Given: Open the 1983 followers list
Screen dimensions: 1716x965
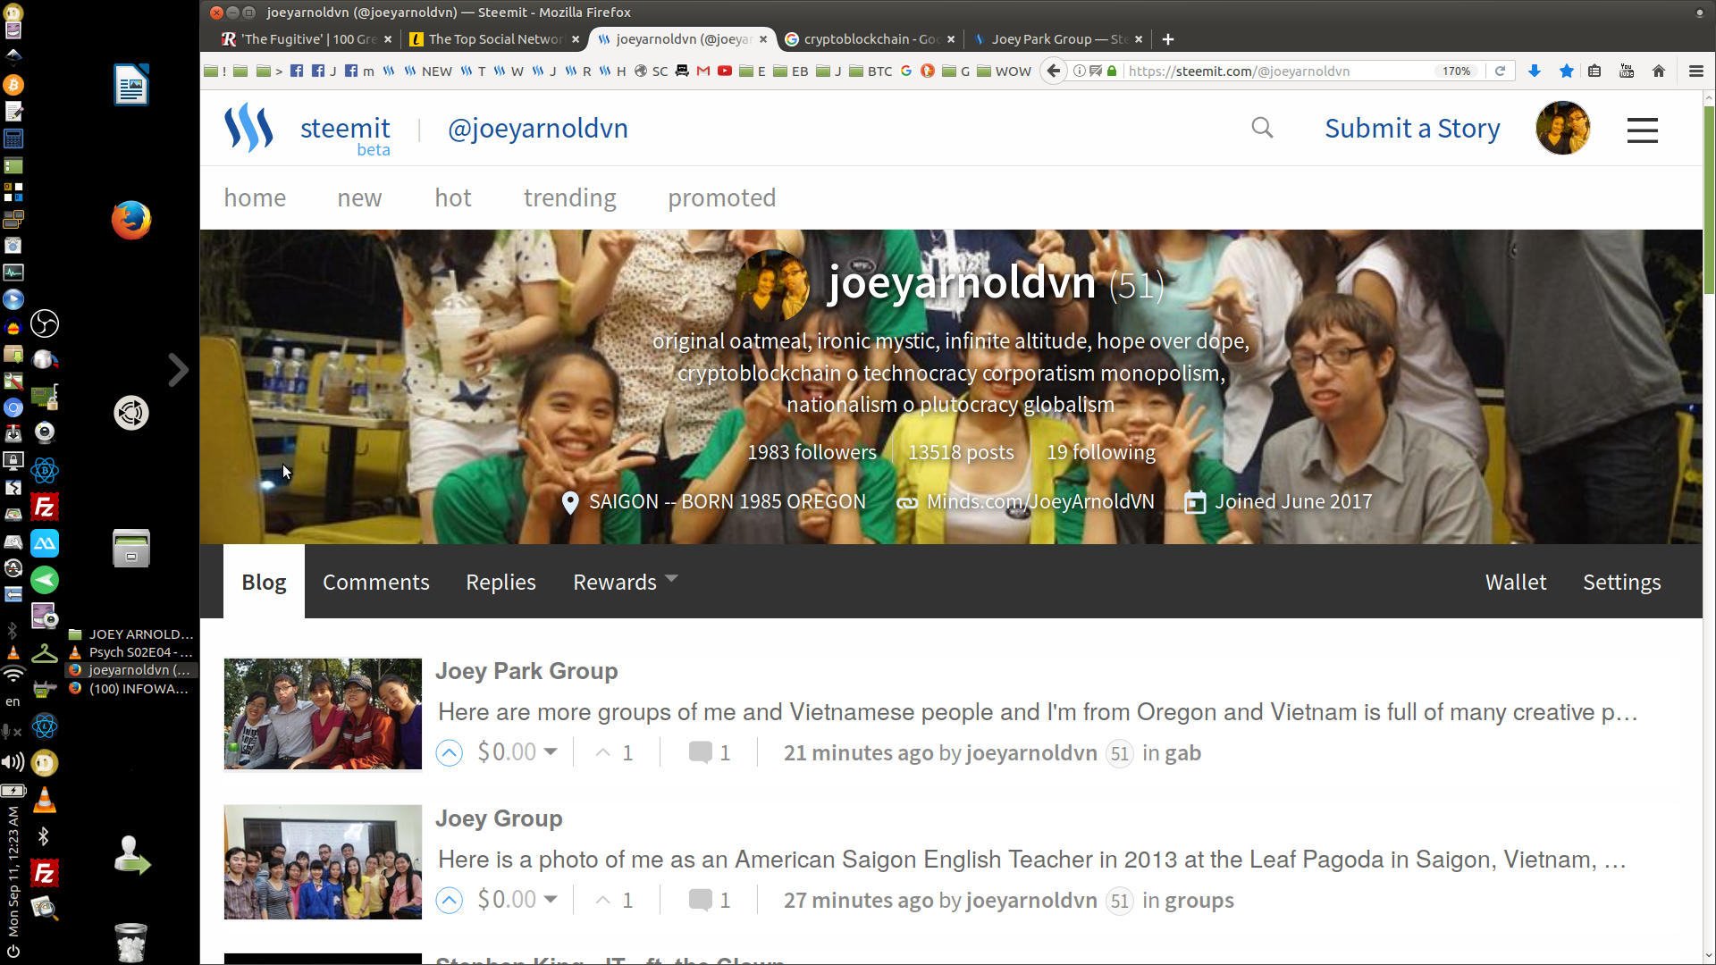Looking at the screenshot, I should [812, 452].
